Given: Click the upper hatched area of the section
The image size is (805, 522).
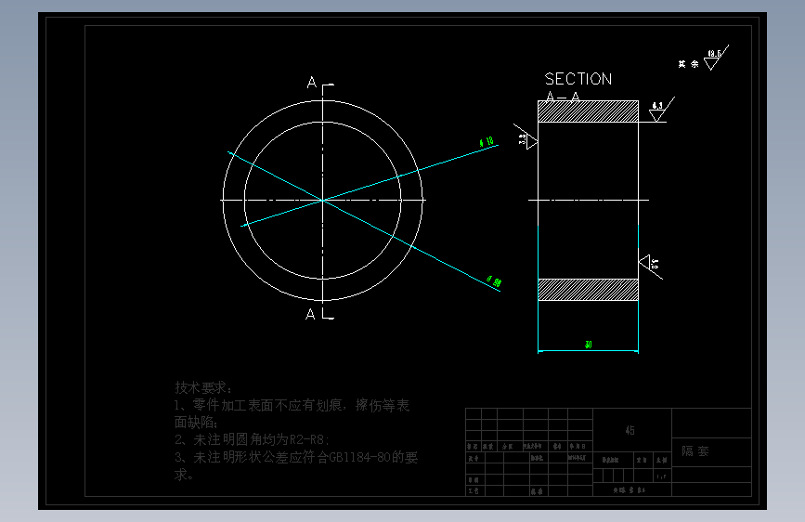Looking at the screenshot, I should pyautogui.click(x=588, y=111).
